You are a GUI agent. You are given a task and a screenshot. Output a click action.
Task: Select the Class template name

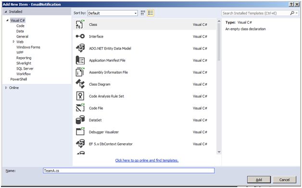(x=93, y=25)
